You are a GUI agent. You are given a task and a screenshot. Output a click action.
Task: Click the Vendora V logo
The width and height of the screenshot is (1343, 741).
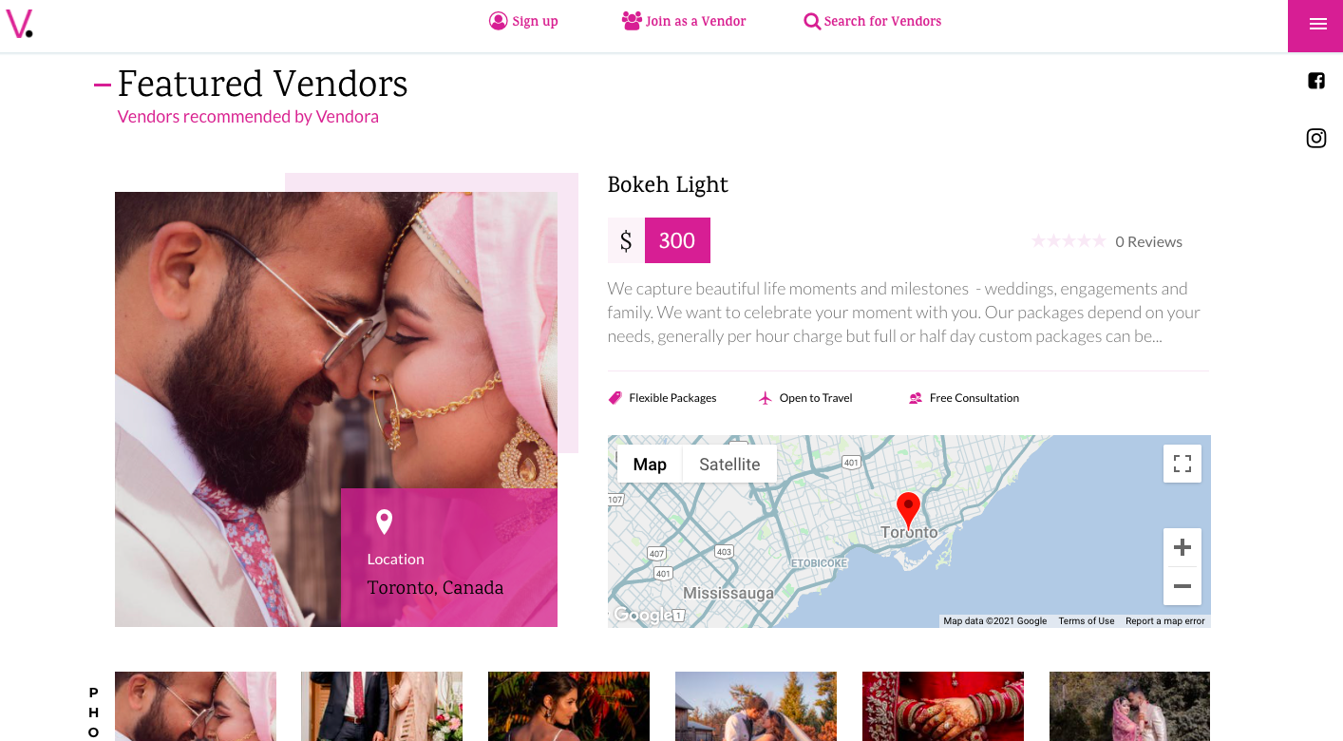point(19,23)
